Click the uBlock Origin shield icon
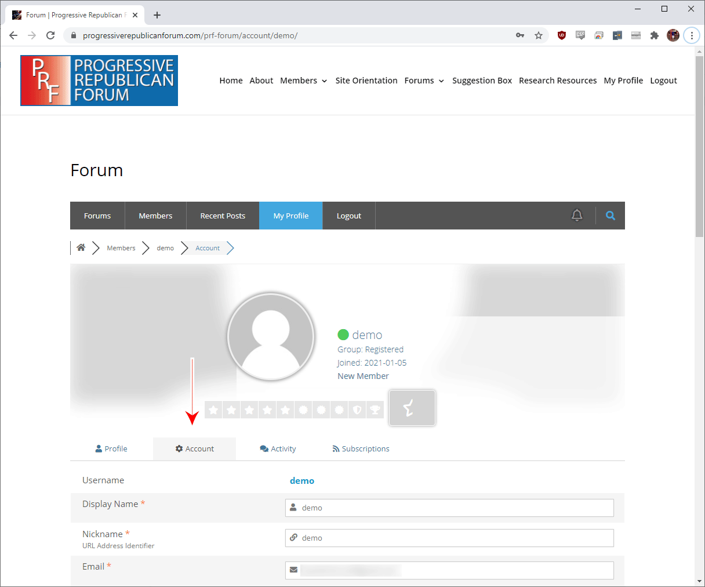 pyautogui.click(x=561, y=35)
